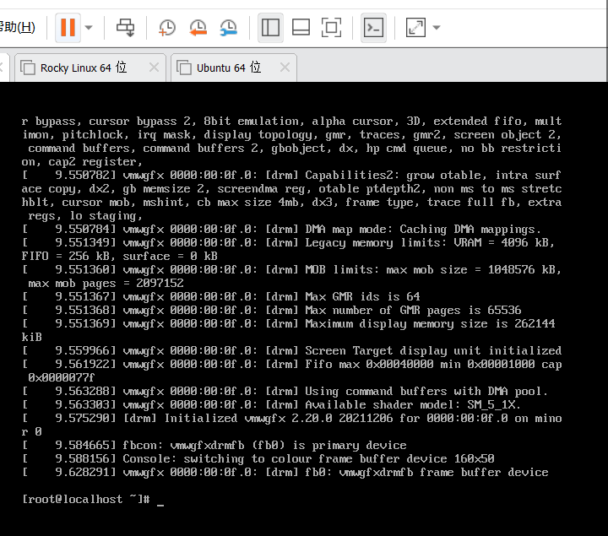Click the 'DMA map mode: Caching DMA mappings' line
The width and height of the screenshot is (608, 536).
(281, 229)
